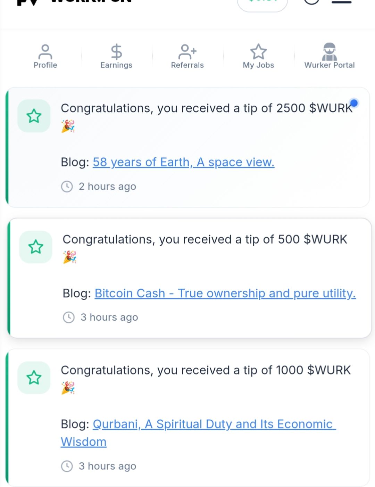
Task: Switch to the Earnings tab label
Action: (116, 65)
